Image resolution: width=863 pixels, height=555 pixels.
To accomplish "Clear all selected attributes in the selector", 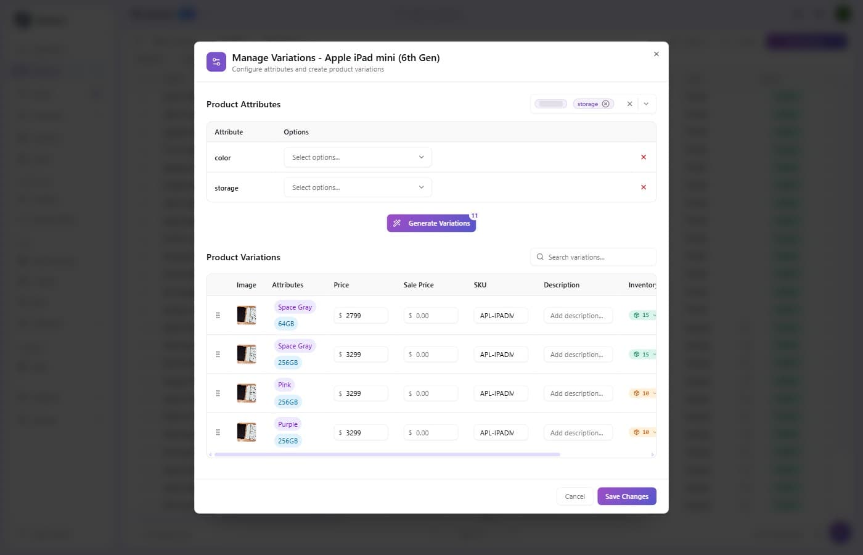I will 629,104.
